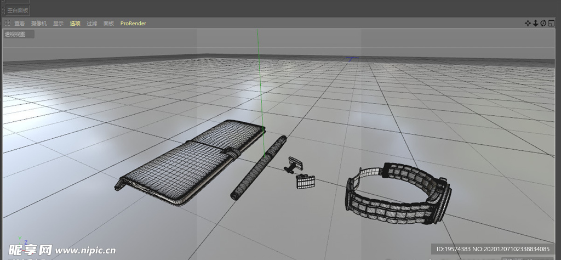Click the green Y axis line
Viewport: 561px width, 260px height.
click(261, 93)
